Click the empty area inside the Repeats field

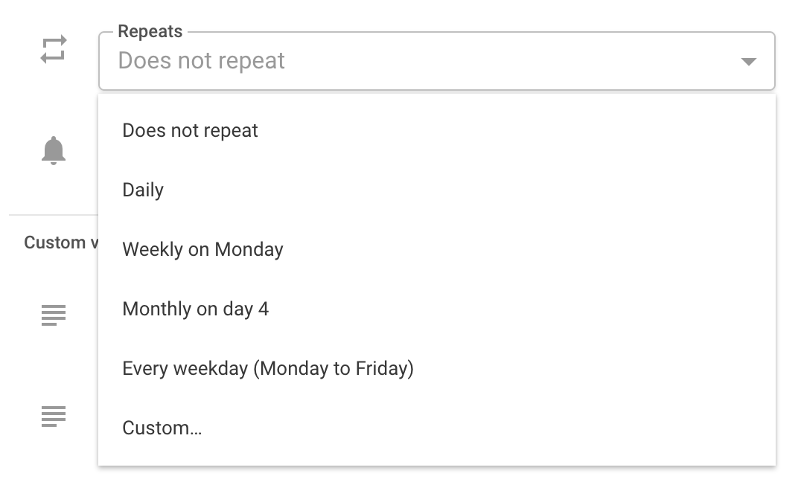[x=506, y=62]
